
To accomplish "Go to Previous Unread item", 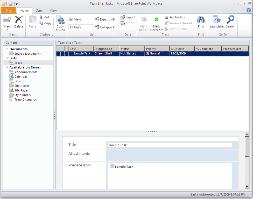I will click(x=178, y=23).
